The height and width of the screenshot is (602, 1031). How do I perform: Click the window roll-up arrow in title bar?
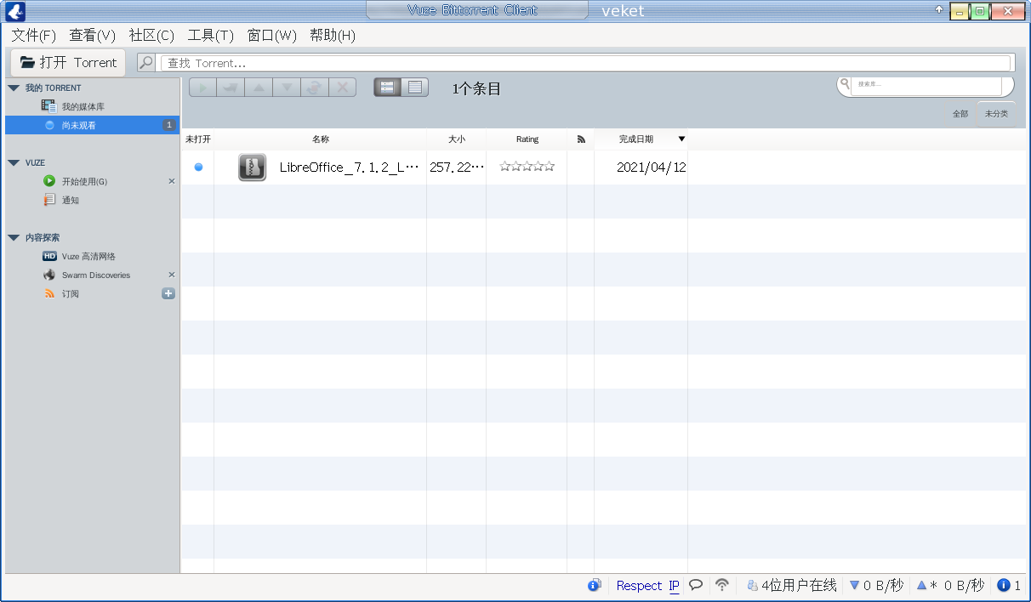(939, 9)
